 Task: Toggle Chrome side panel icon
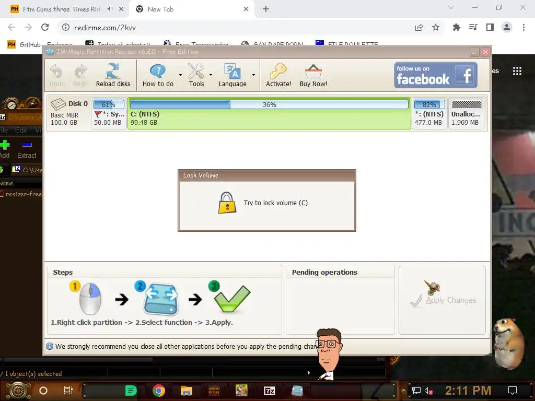[490, 27]
